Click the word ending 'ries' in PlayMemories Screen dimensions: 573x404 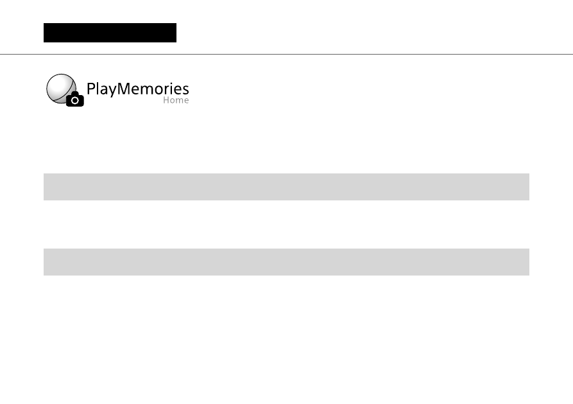pos(177,89)
